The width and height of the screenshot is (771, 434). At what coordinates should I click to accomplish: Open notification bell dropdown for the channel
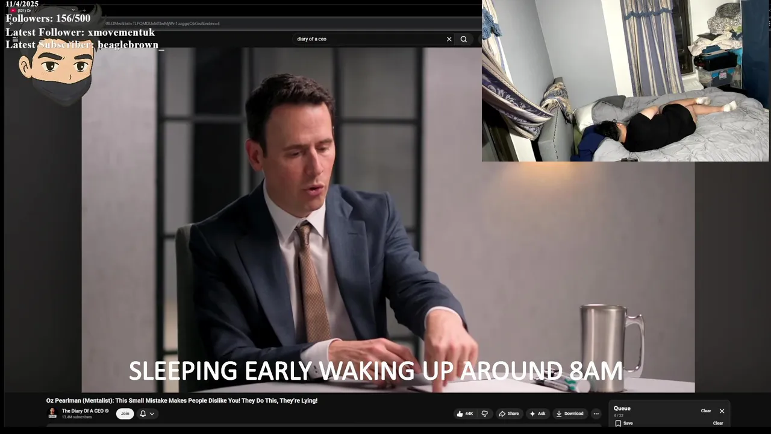[x=147, y=414]
